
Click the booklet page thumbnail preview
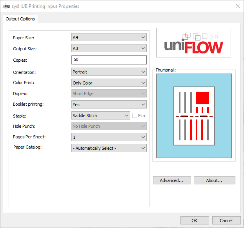(194, 116)
